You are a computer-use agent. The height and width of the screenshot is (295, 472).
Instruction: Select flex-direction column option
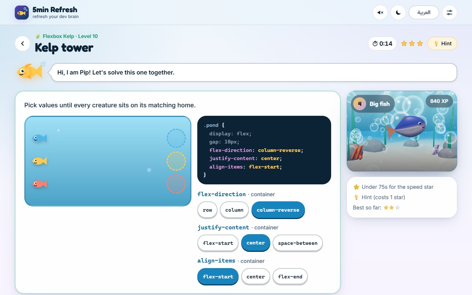(x=234, y=210)
